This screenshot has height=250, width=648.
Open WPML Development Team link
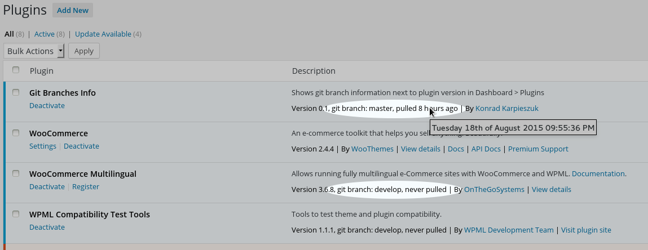[x=509, y=230]
